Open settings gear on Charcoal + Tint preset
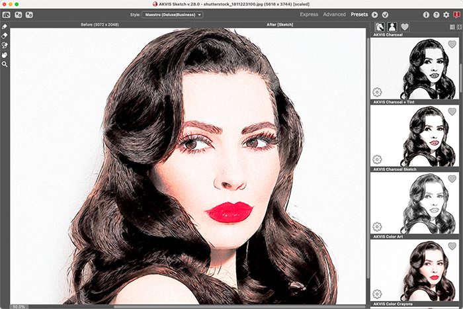The width and height of the screenshot is (463, 309). tap(377, 159)
